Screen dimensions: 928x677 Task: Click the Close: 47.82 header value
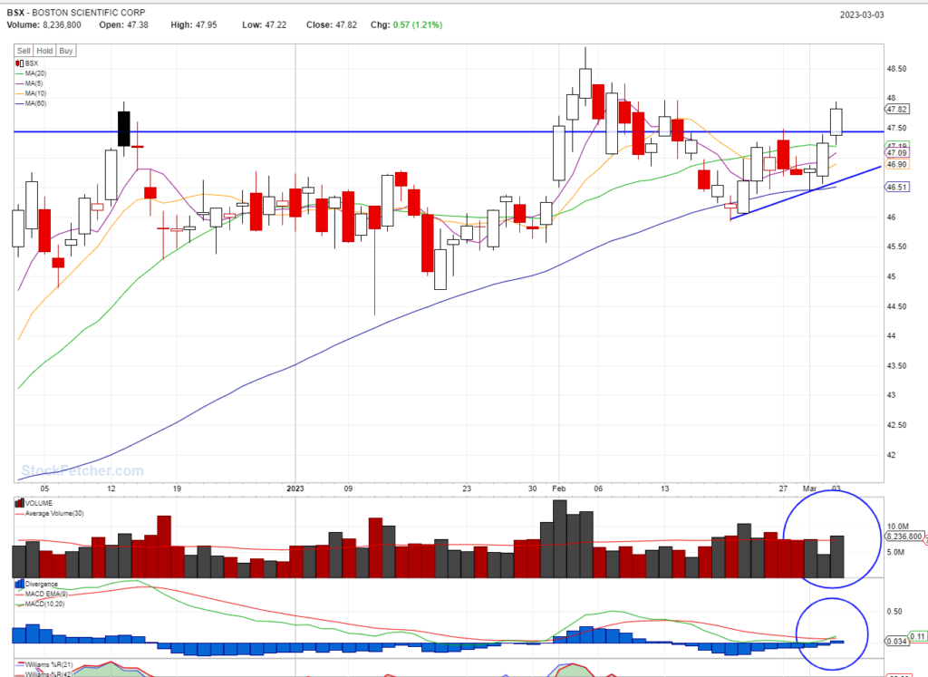point(332,24)
